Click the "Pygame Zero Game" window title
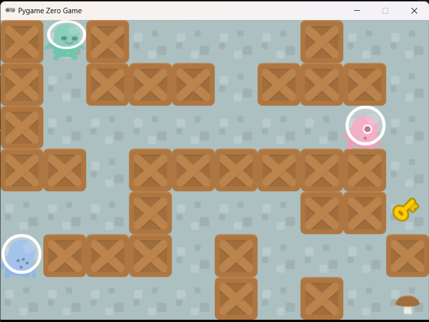Viewport: 429px width, 322px height. coord(50,10)
